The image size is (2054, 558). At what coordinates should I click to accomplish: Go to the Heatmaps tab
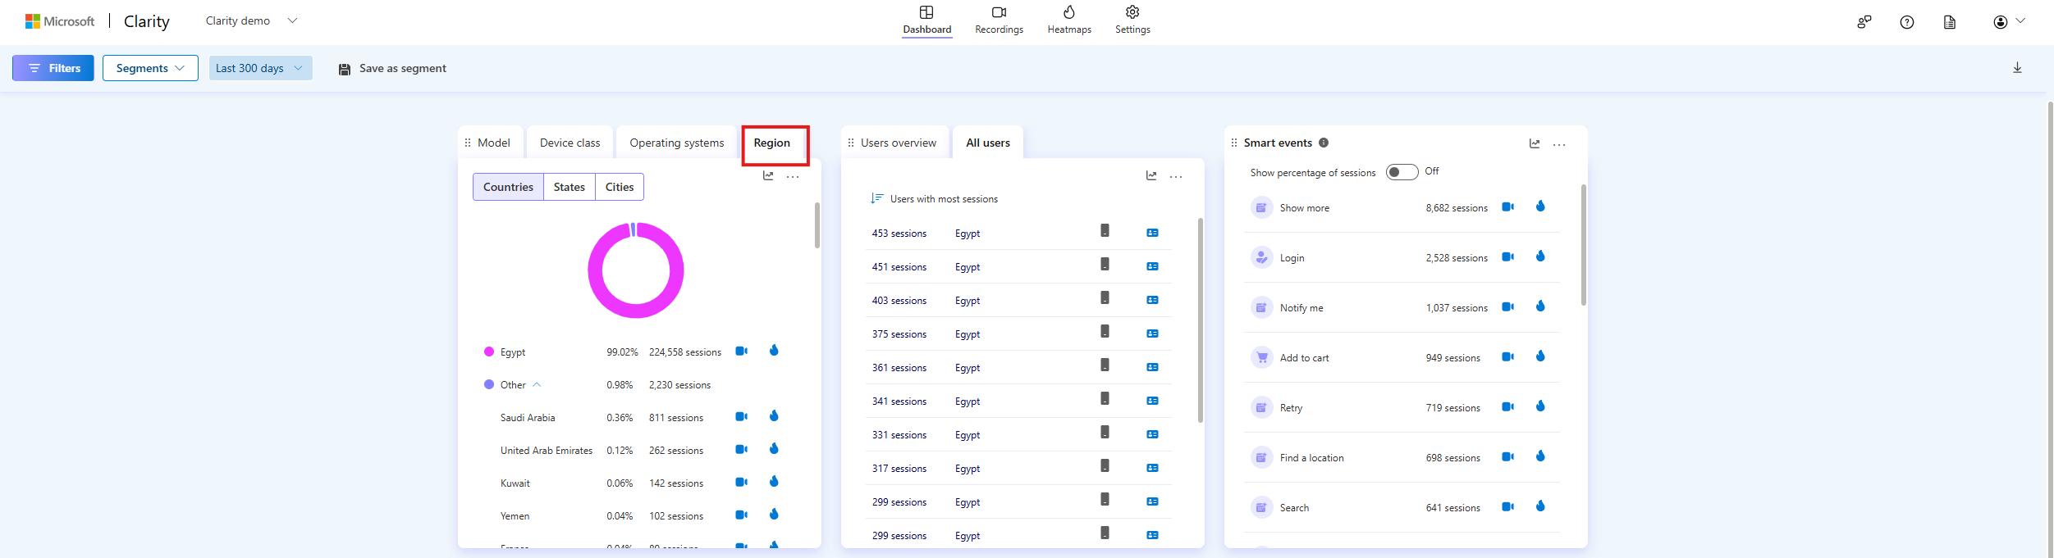coord(1069,20)
